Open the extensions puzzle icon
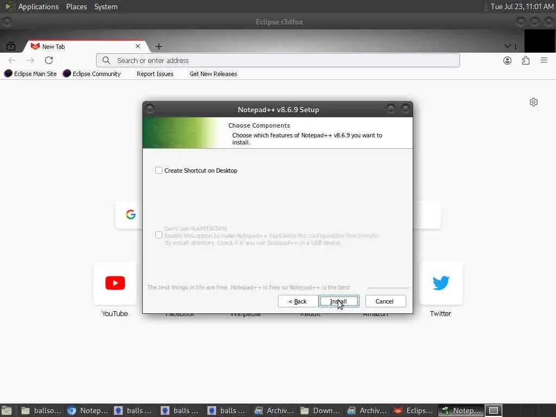The width and height of the screenshot is (556, 417). (x=526, y=60)
